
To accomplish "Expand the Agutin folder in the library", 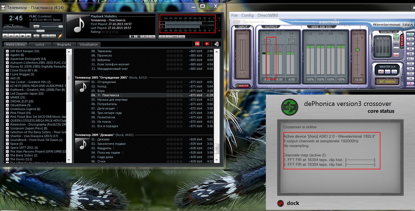I will click(x=7, y=55).
